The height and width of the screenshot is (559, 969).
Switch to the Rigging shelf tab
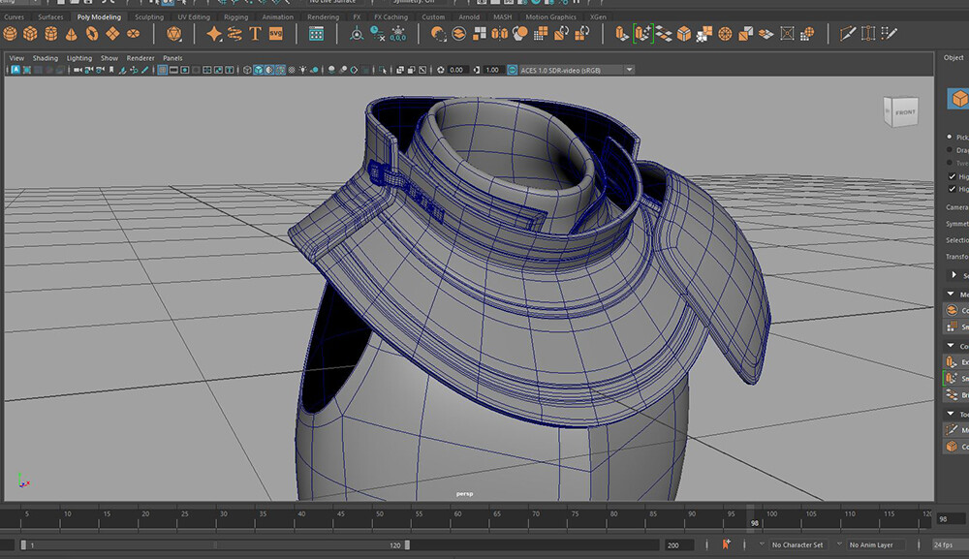click(x=235, y=16)
